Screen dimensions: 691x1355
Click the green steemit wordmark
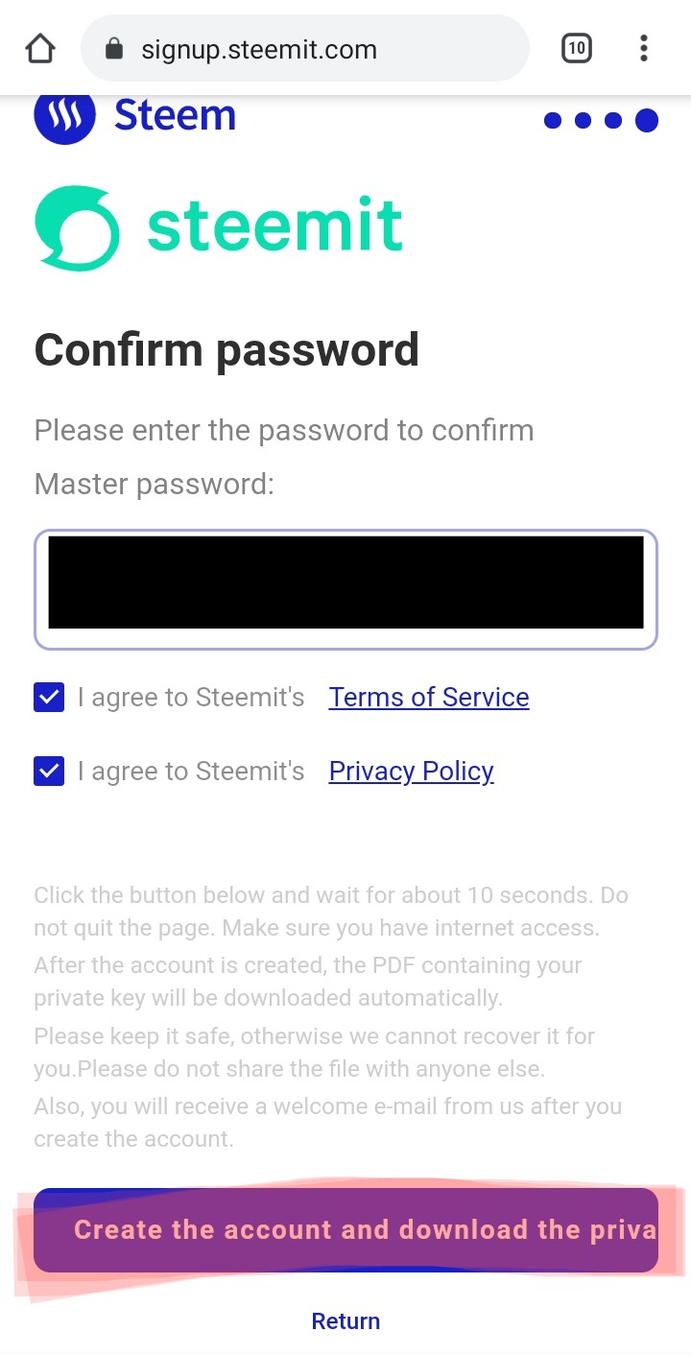(274, 226)
